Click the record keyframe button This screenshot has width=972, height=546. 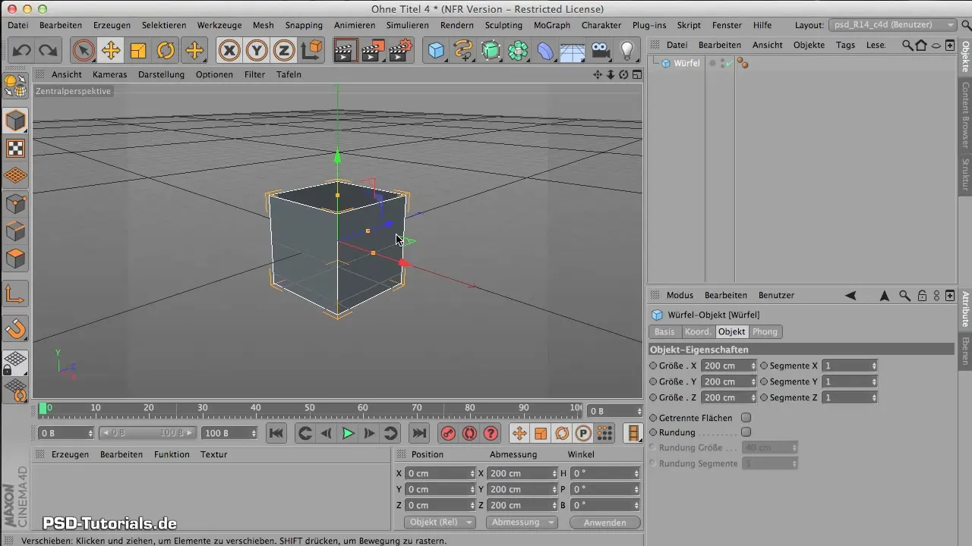pos(448,433)
